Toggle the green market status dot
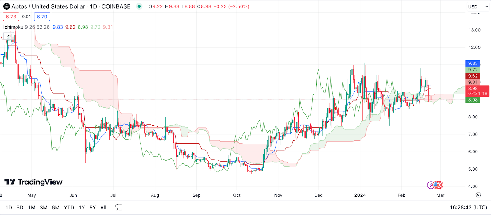 pyautogui.click(x=139, y=6)
